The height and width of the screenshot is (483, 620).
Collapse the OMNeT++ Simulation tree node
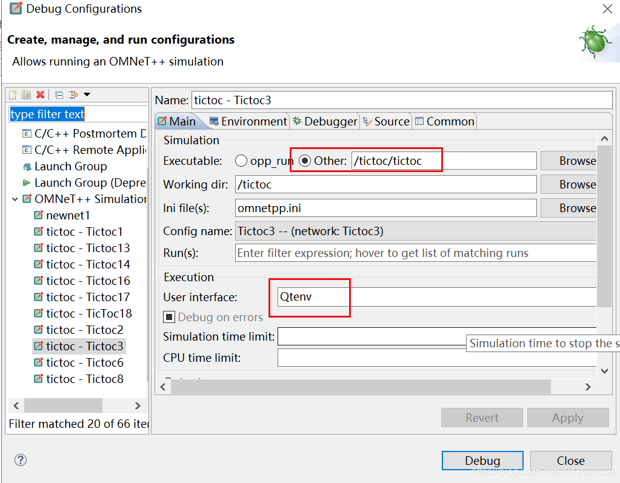(x=15, y=198)
